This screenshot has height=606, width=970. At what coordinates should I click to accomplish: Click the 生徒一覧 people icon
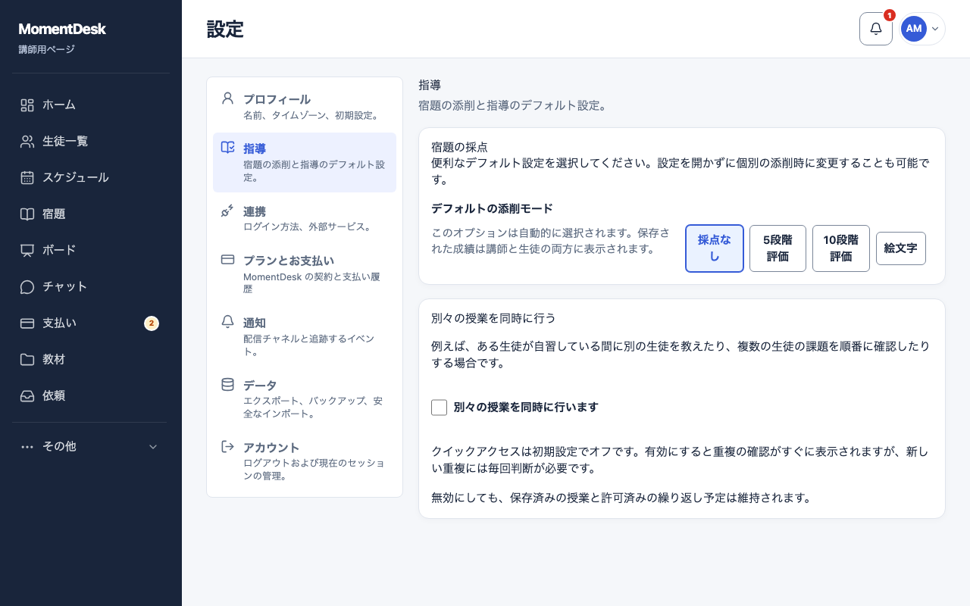(x=27, y=141)
